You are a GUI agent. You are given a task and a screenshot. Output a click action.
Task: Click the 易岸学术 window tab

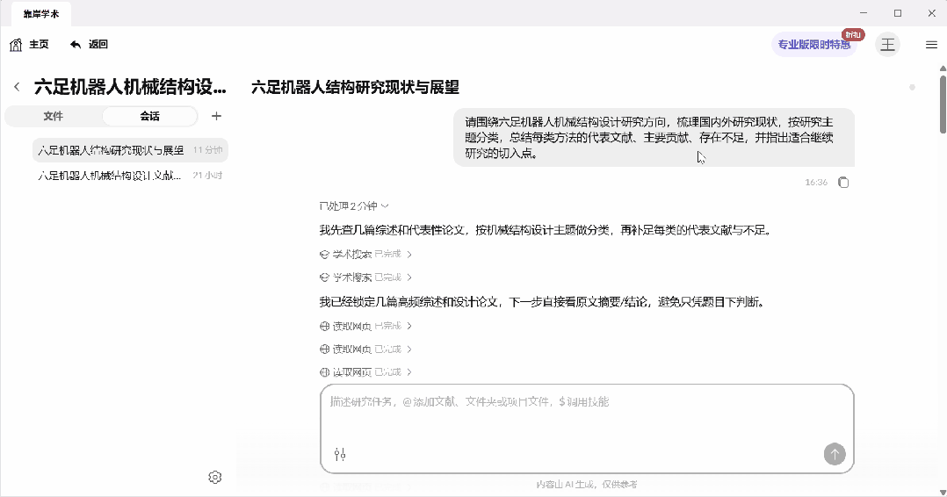click(41, 14)
